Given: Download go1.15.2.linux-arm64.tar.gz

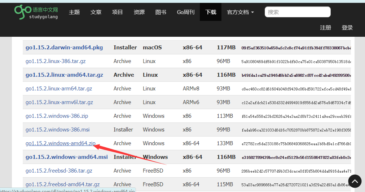Looking at the screenshot, I should [x=59, y=89].
